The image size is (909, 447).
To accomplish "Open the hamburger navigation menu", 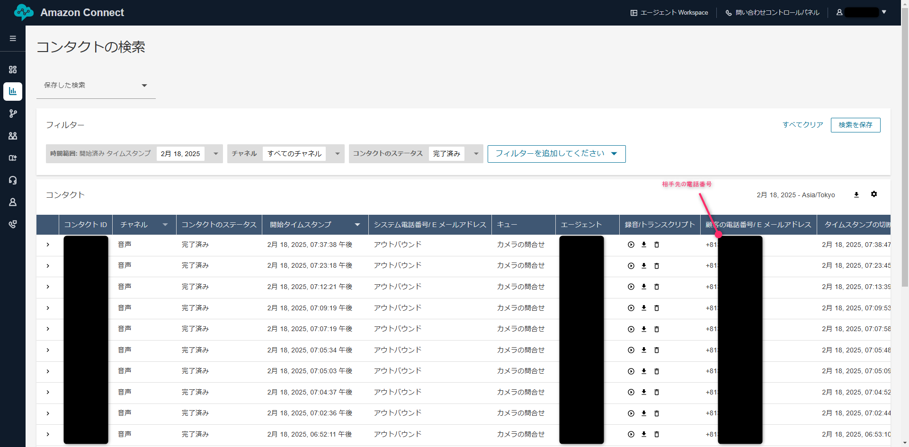I will click(13, 38).
